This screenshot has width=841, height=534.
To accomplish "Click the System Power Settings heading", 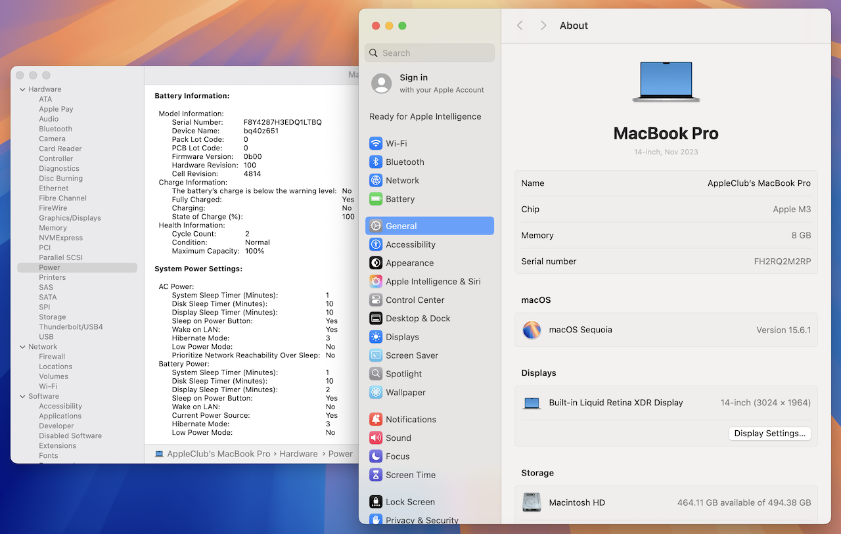I will (x=198, y=269).
